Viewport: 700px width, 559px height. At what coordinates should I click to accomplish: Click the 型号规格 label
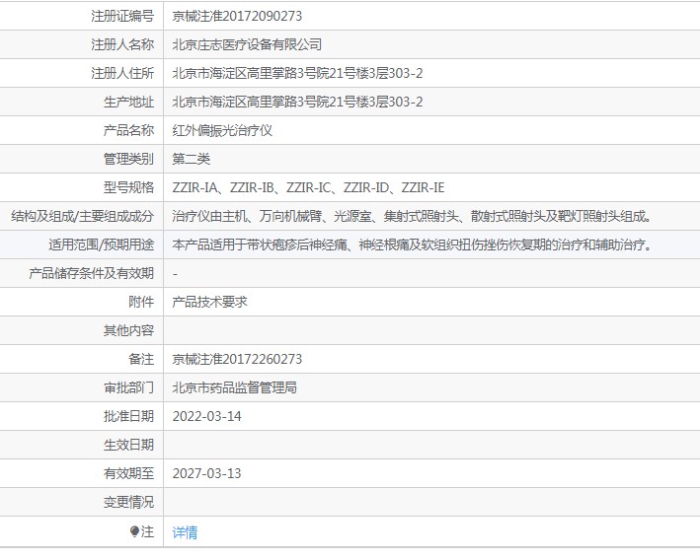(128, 187)
